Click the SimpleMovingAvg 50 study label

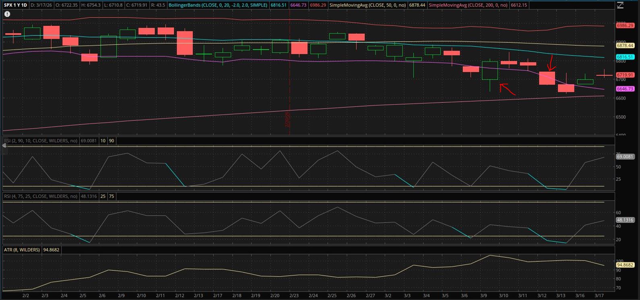(367, 5)
